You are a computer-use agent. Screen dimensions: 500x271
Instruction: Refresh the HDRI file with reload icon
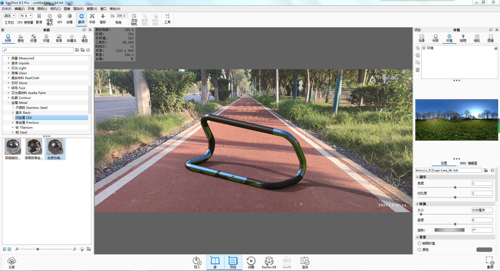(492, 170)
